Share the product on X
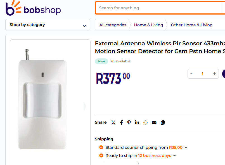Screen dimensions: 225x165 pos(113,122)
